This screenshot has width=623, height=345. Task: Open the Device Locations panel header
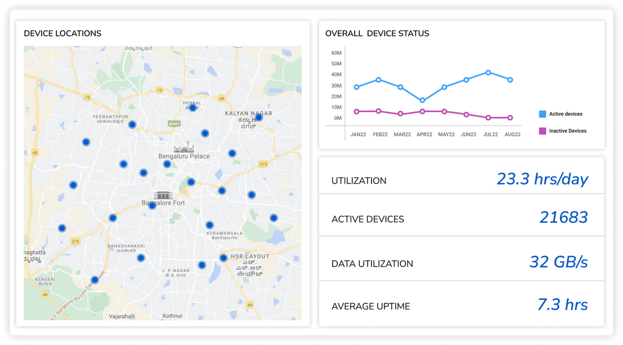[x=62, y=33]
